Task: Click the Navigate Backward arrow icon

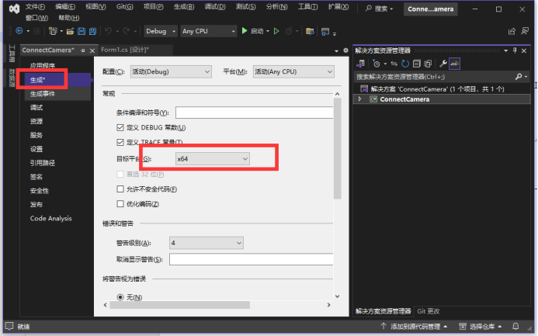Action: pyautogui.click(x=19, y=31)
